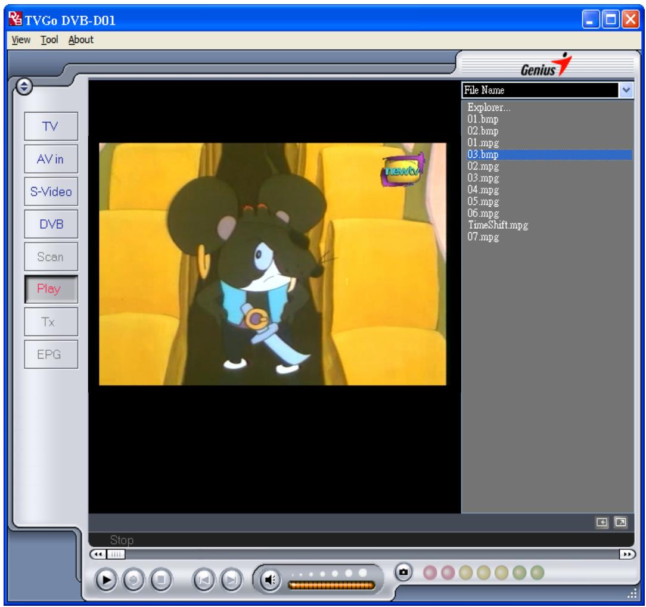Click the full-screen expand icon
This screenshot has width=646, height=607.
point(620,522)
